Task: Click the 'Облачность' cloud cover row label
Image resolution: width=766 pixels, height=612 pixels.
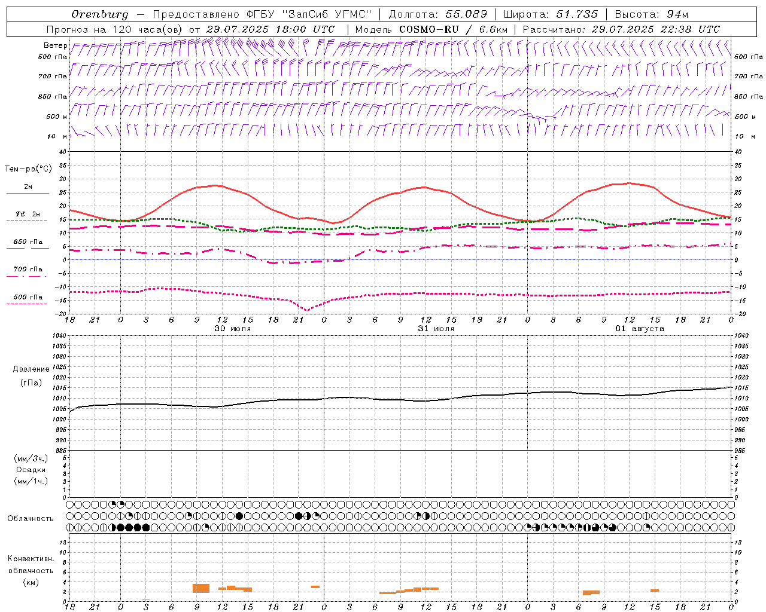Action: [x=31, y=518]
